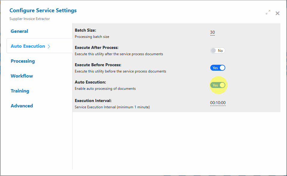Screen dimensions: 287x176
Task: Click the Configure Service Settings title
Action: point(43,10)
